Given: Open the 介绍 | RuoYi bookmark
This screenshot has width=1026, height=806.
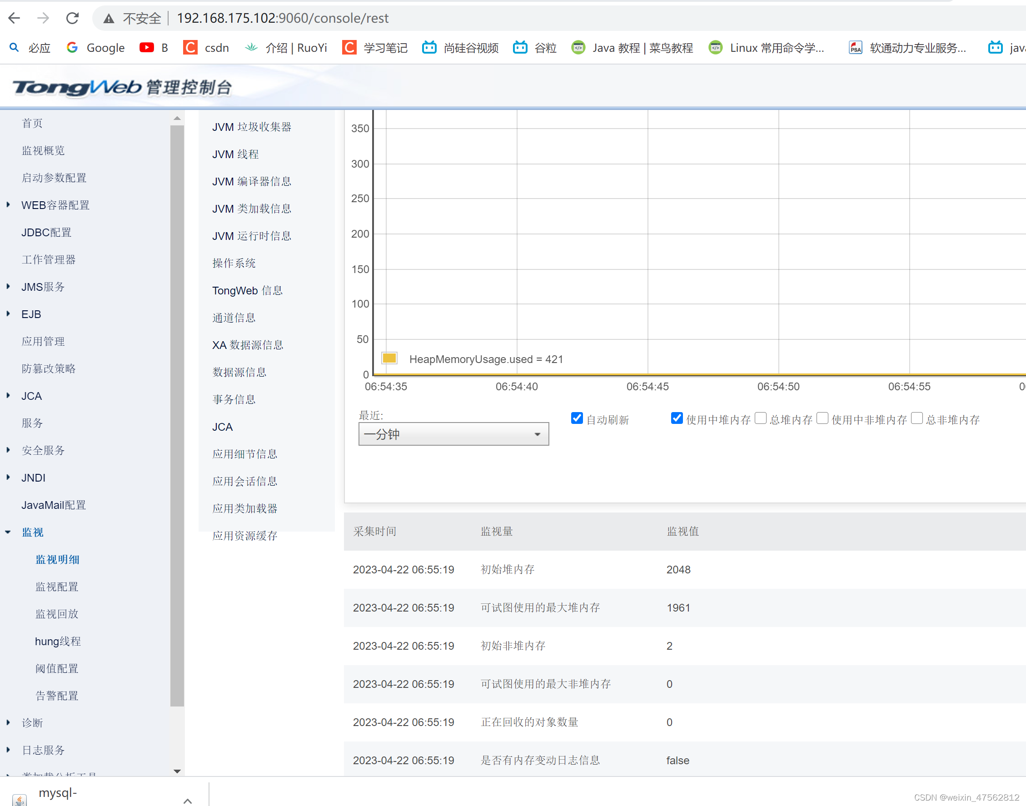Looking at the screenshot, I should pyautogui.click(x=285, y=48).
